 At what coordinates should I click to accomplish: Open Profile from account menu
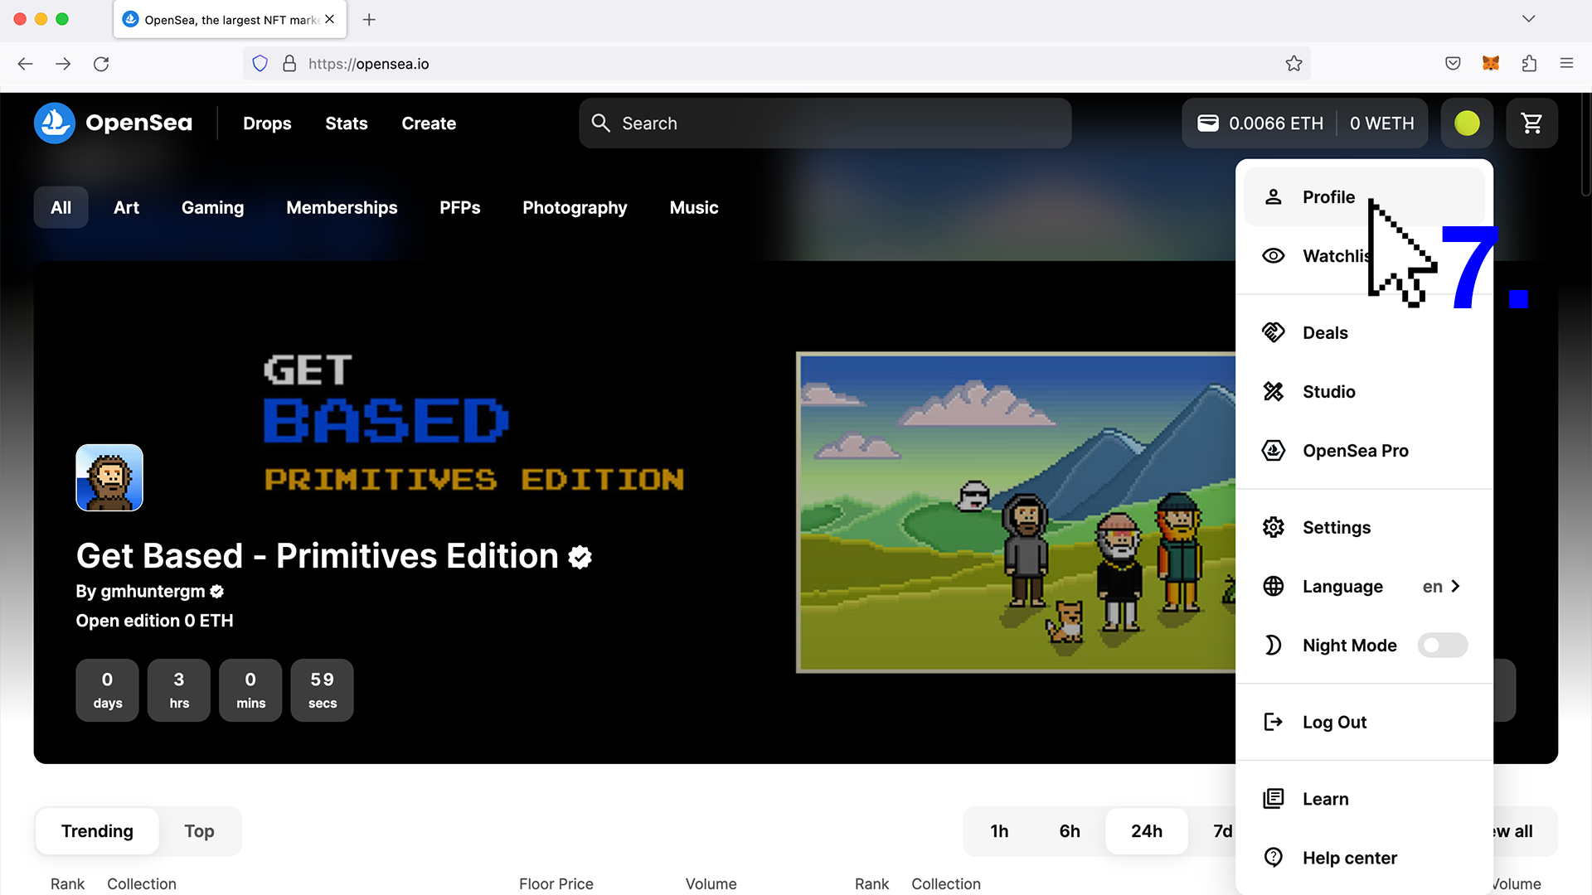click(1364, 197)
